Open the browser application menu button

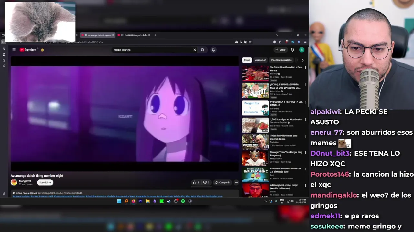(x=305, y=42)
